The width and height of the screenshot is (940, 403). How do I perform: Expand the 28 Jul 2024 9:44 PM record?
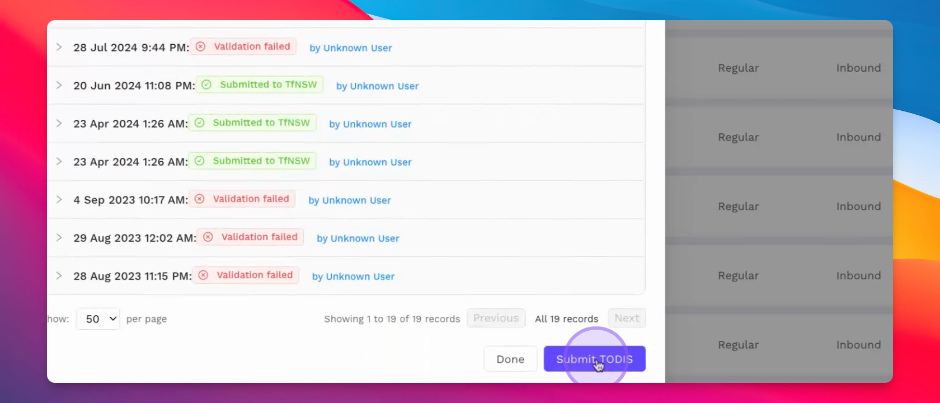pyautogui.click(x=59, y=47)
